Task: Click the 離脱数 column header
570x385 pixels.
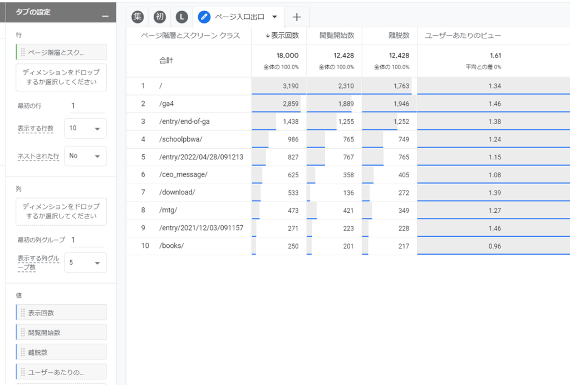Action: (399, 36)
